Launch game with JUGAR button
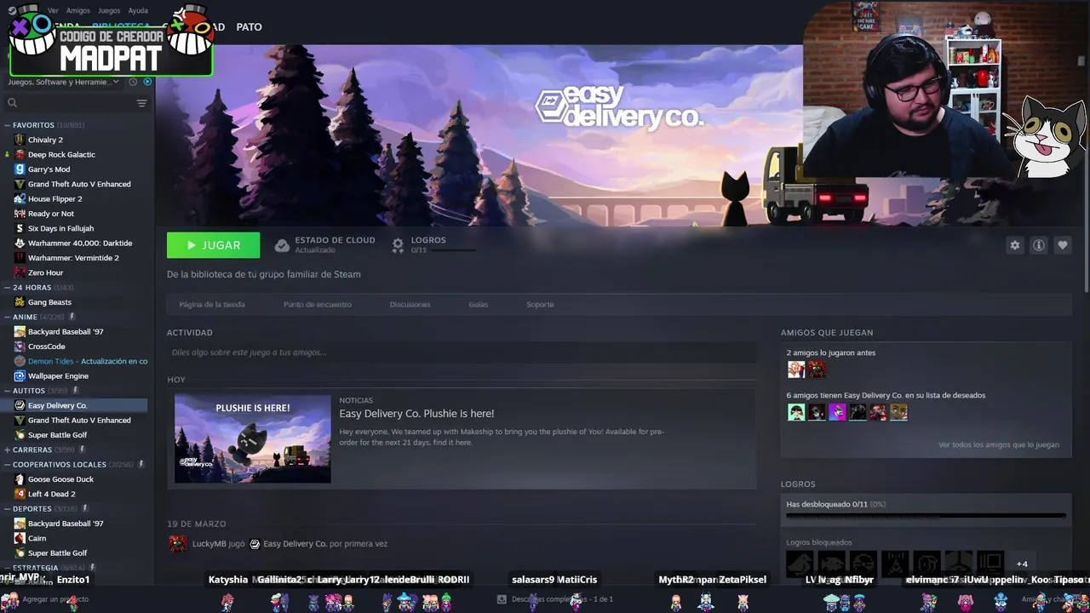The width and height of the screenshot is (1090, 613). pyautogui.click(x=214, y=245)
